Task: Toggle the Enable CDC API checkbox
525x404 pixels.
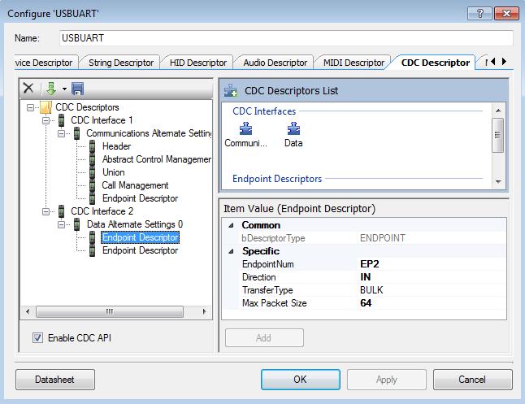Action: 37,337
